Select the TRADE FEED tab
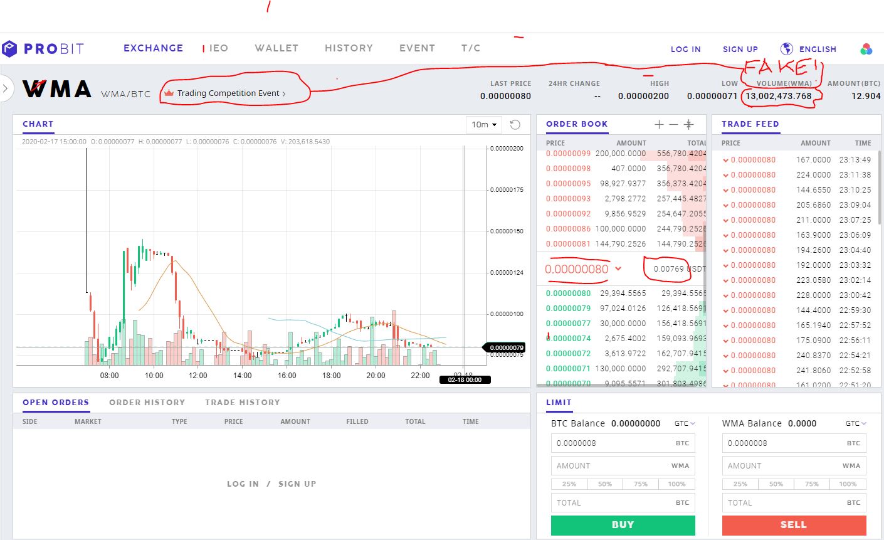The width and height of the screenshot is (884, 540). [x=750, y=124]
